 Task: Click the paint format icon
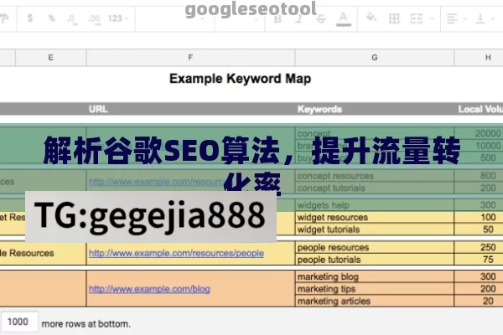[x=4, y=18]
